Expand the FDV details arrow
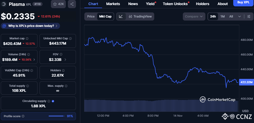The width and height of the screenshot is (254, 123). coord(66,60)
